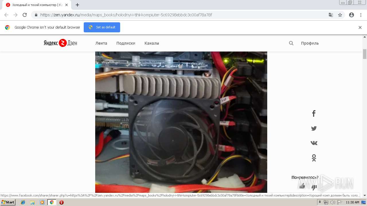The image size is (367, 206).
Task: Reload the current page
Action: tap(25, 15)
